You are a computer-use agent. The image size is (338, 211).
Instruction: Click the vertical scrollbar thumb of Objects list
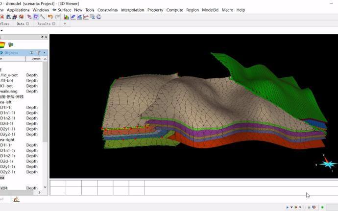click(45, 102)
